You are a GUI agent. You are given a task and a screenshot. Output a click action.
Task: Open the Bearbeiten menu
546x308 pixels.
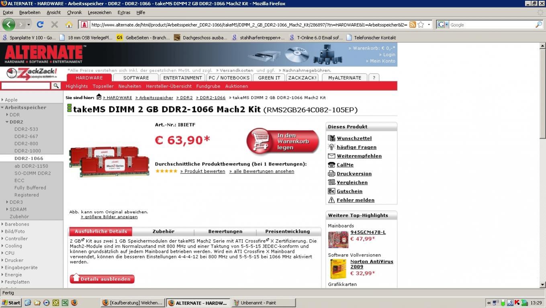(30, 12)
